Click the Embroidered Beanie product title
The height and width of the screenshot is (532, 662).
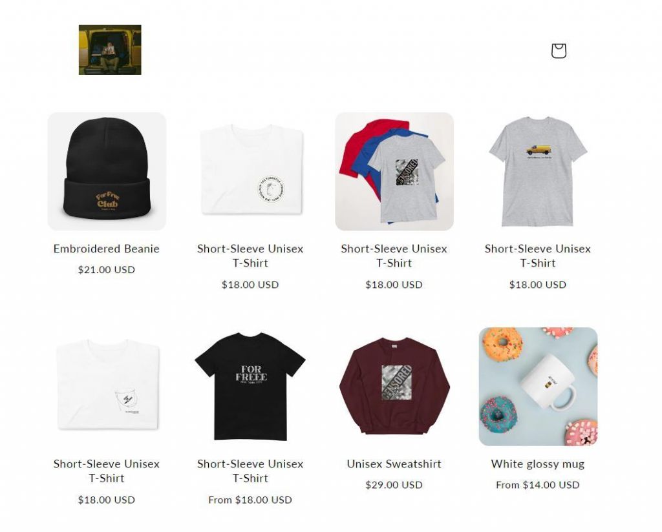107,249
